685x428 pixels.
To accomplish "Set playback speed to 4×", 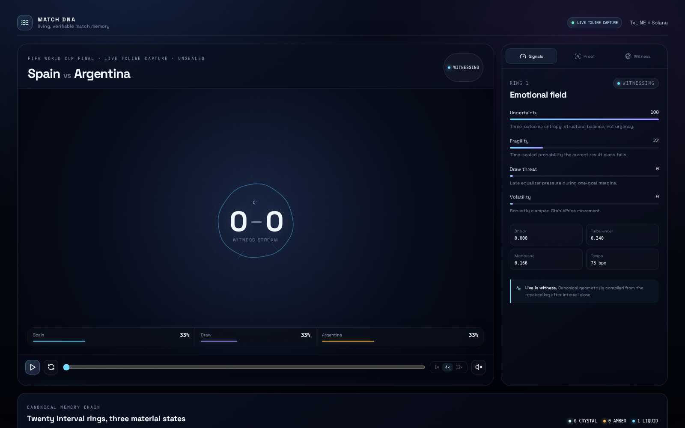I will (447, 367).
